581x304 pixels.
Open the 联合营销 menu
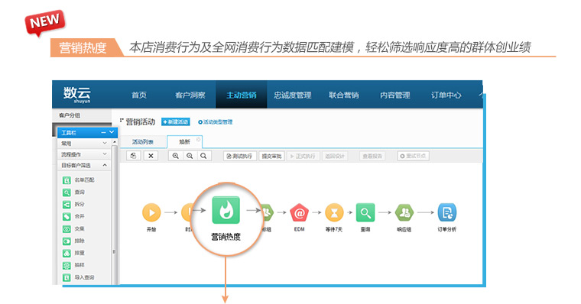click(343, 95)
